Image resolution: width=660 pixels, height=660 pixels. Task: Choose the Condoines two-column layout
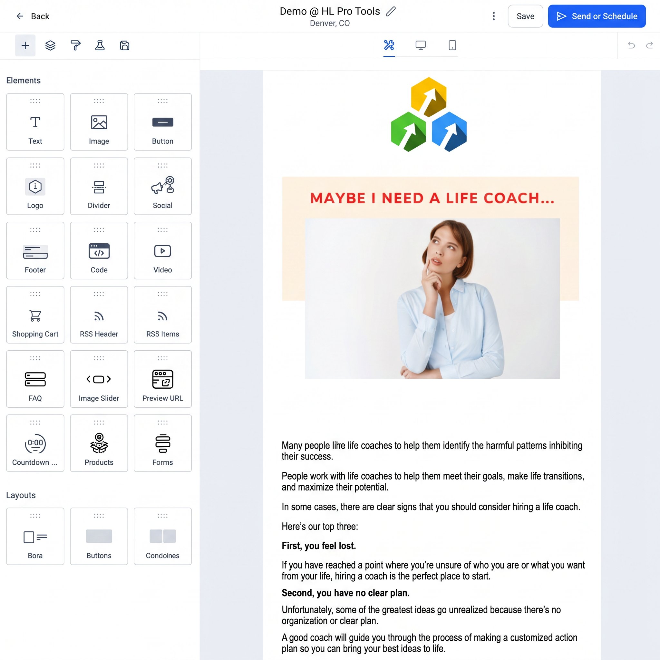(x=163, y=536)
